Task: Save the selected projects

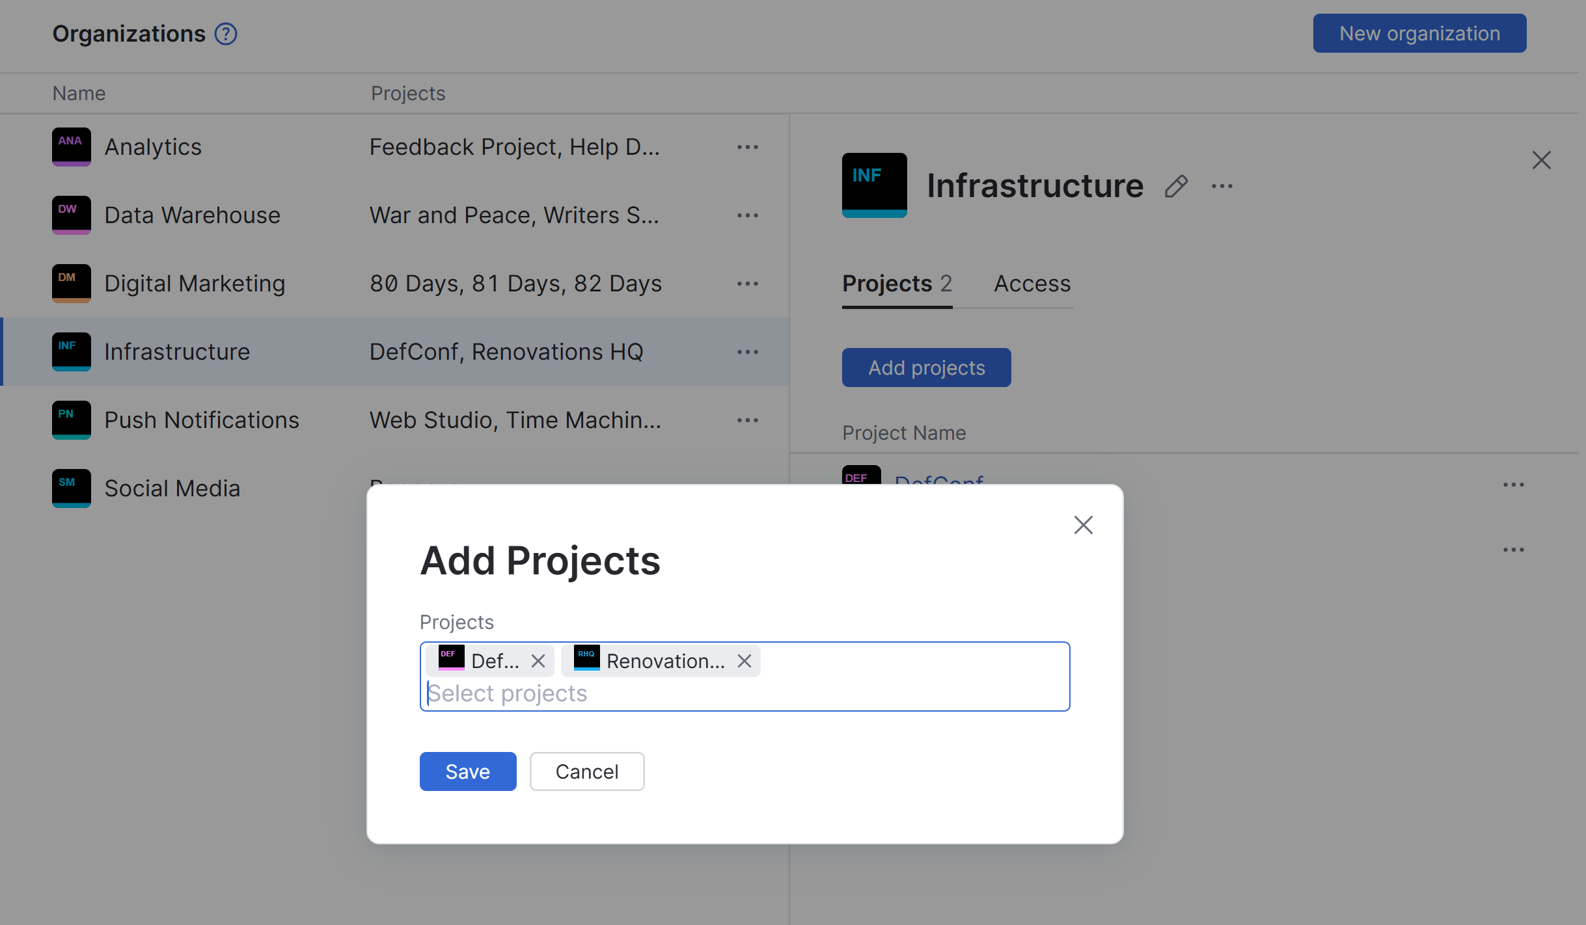Action: click(467, 771)
